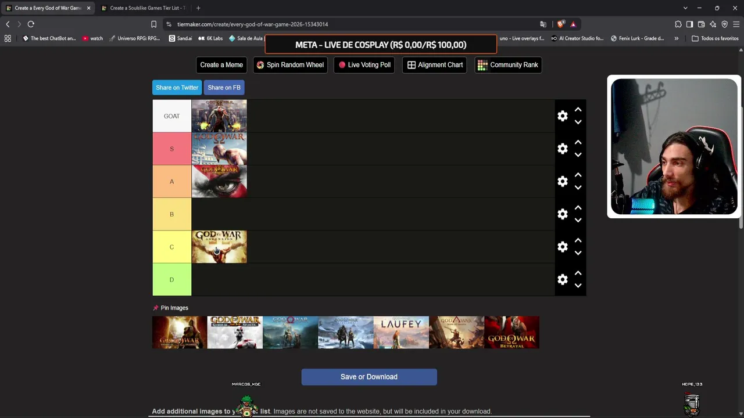Open the Alignment Chart

[x=435, y=65]
